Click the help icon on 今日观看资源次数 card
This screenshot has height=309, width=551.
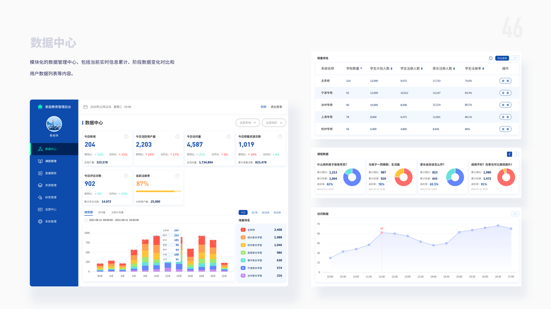[280, 136]
